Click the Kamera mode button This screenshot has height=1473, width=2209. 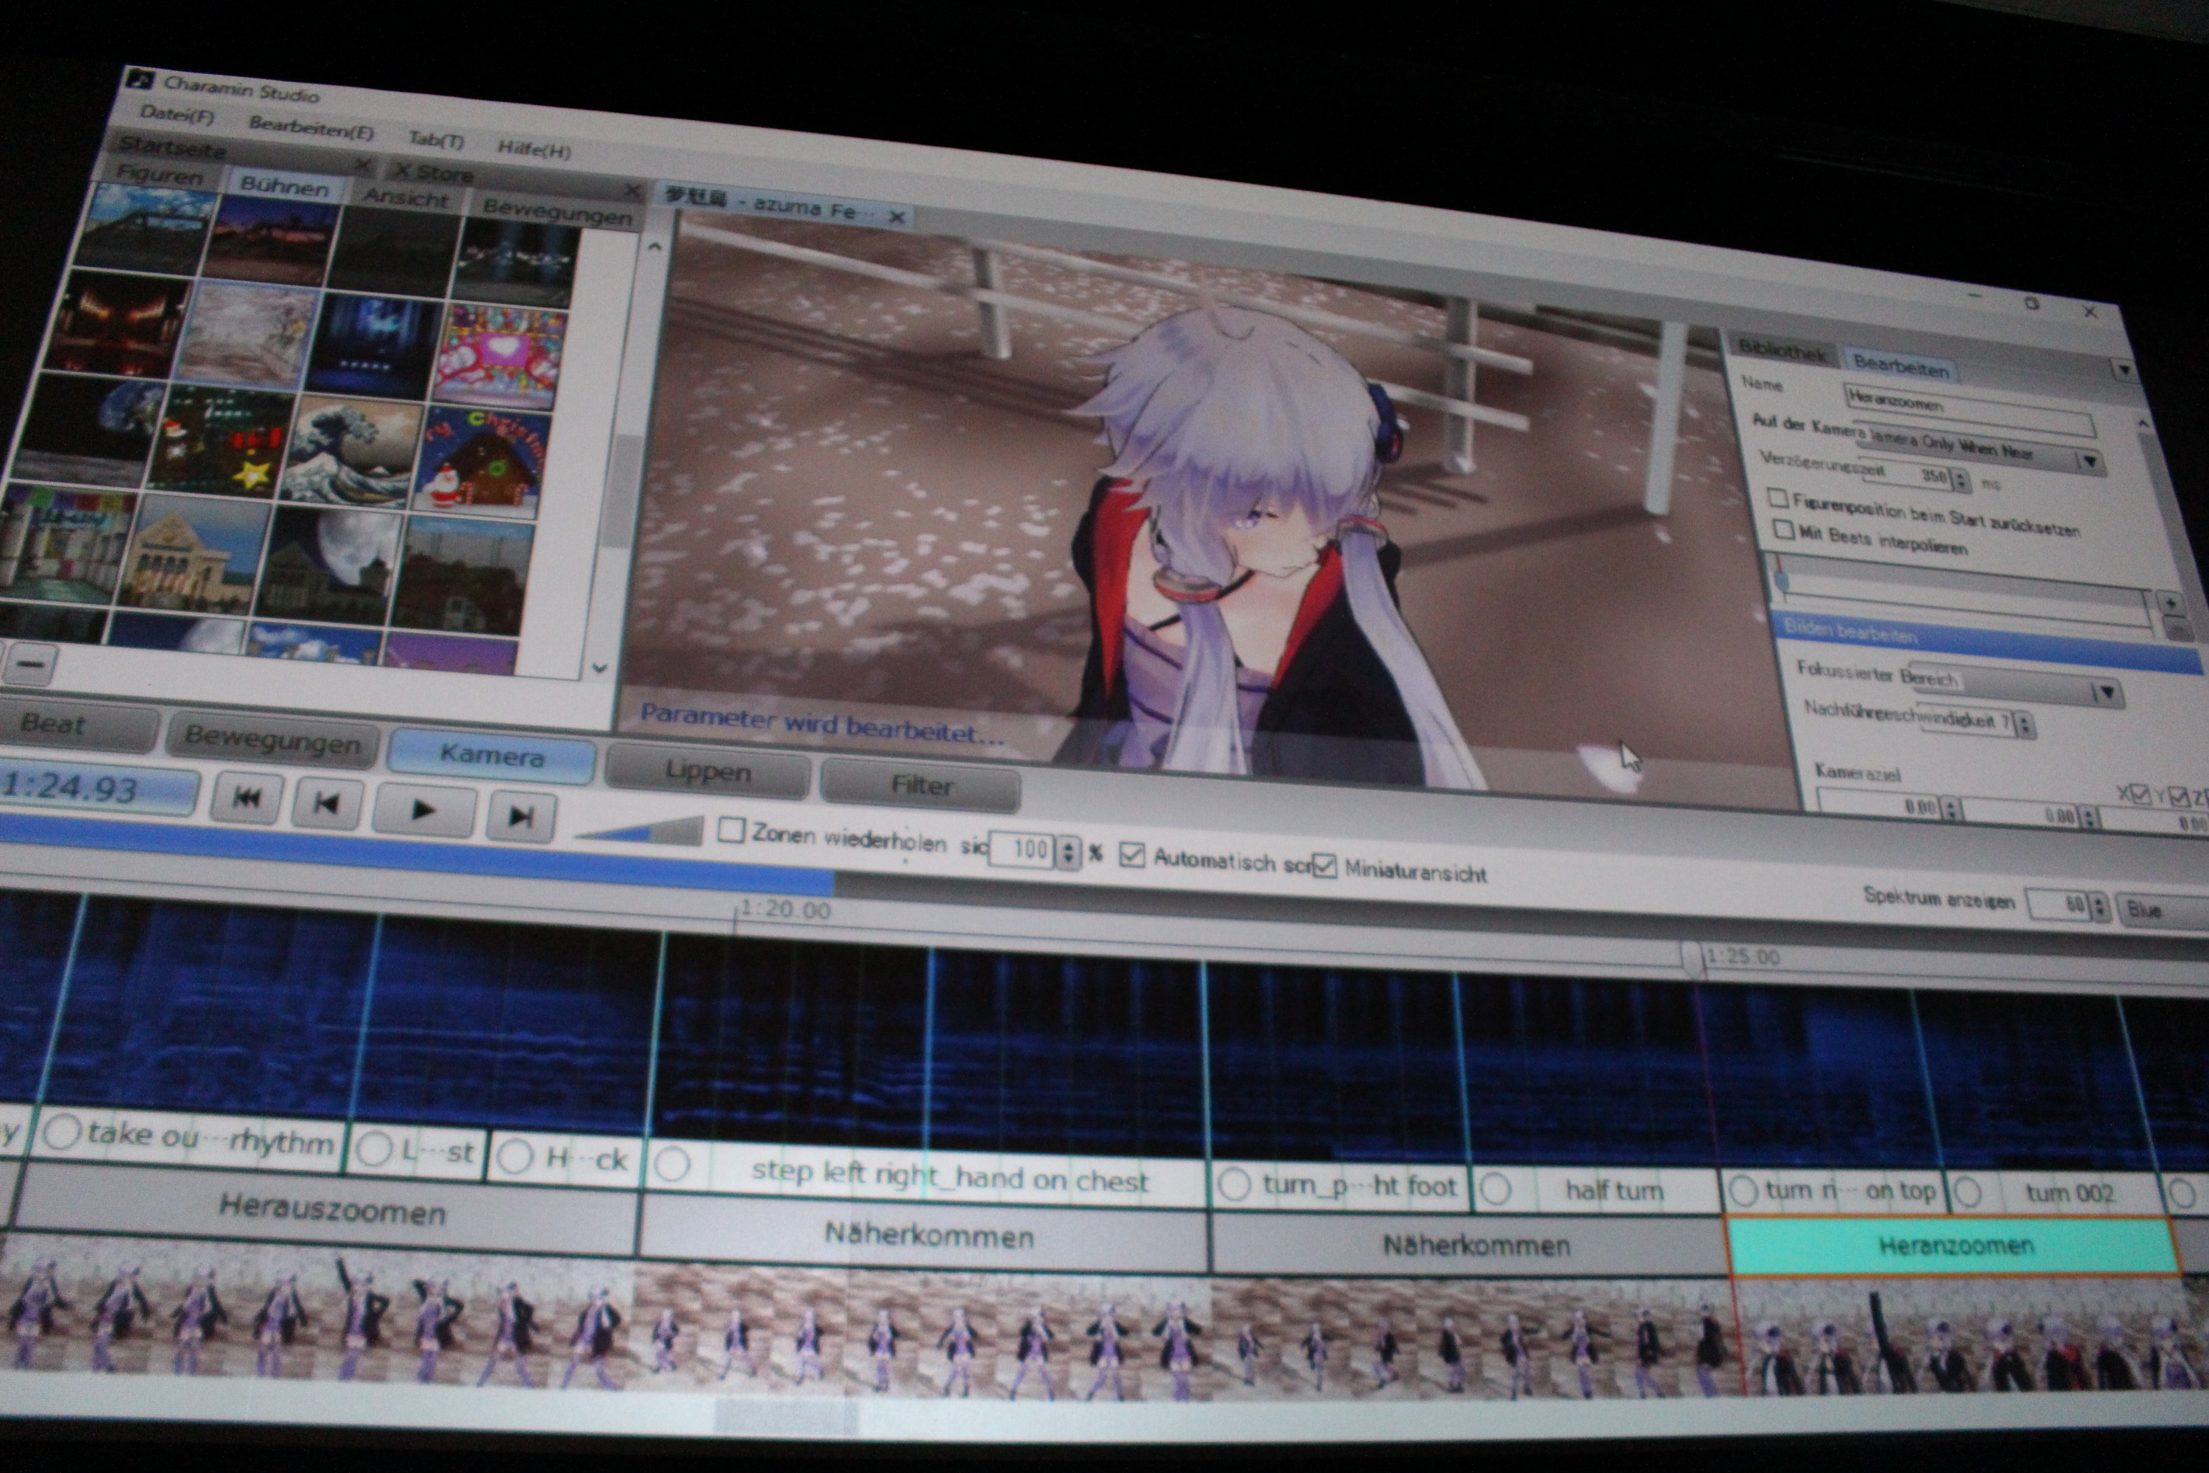[x=491, y=756]
